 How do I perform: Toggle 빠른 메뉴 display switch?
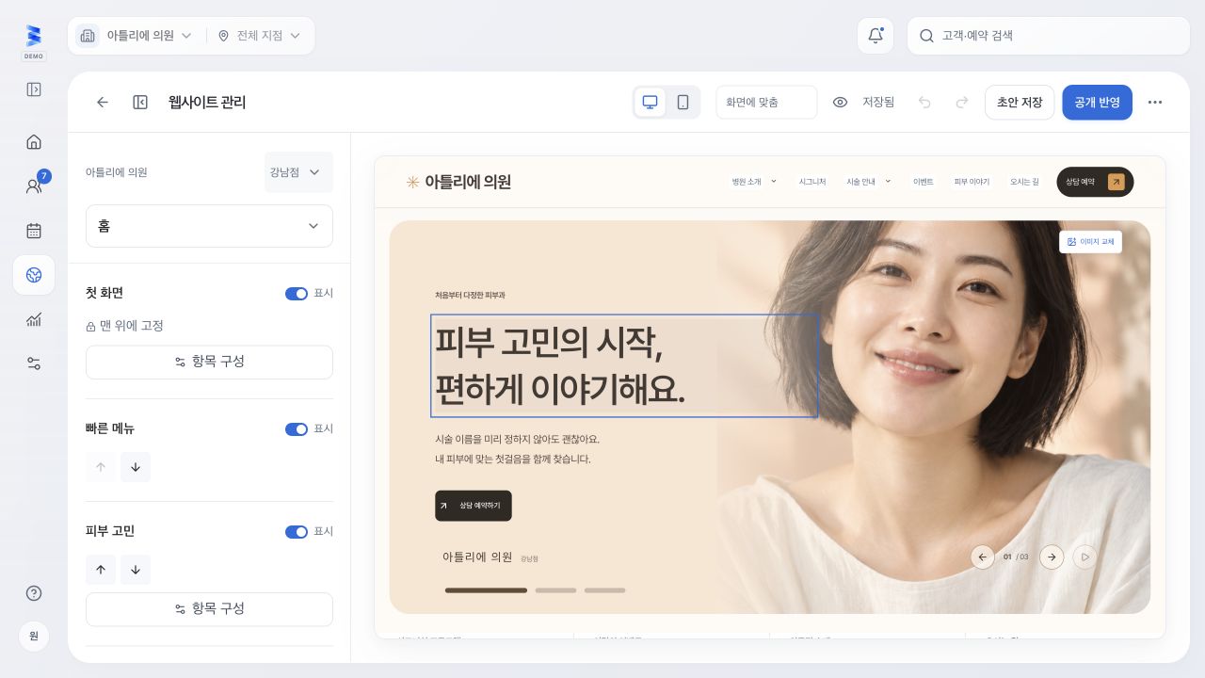(x=297, y=429)
